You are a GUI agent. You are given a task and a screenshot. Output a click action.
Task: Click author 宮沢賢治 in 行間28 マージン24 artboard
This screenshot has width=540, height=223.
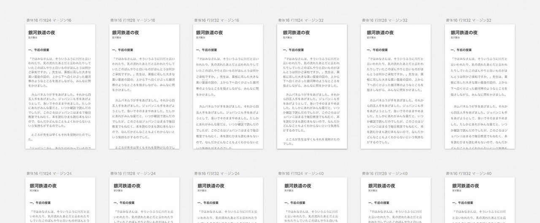pos(118,191)
